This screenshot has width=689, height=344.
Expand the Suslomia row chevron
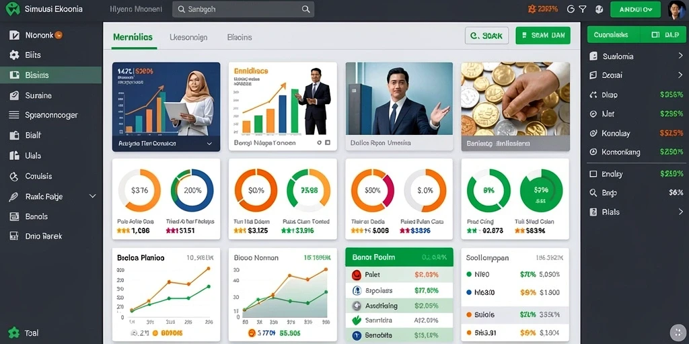coord(680,56)
